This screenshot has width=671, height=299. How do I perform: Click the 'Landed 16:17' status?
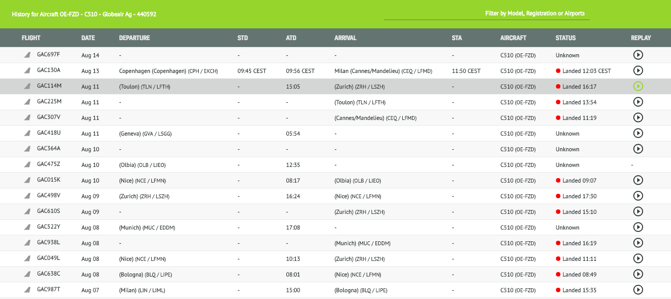point(576,87)
